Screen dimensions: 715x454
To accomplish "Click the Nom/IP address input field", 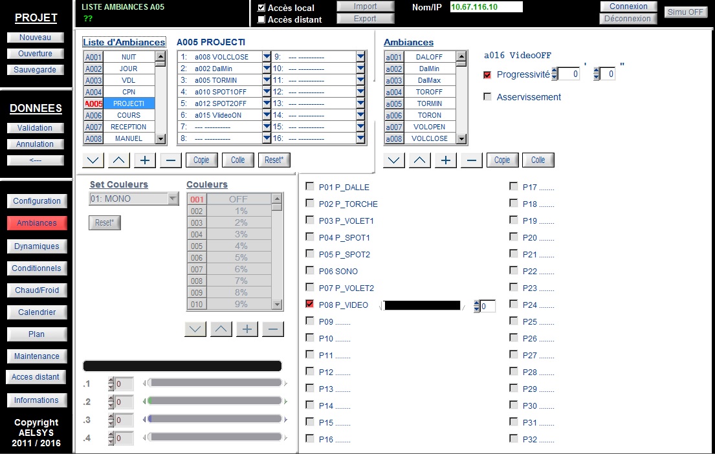I will point(486,7).
